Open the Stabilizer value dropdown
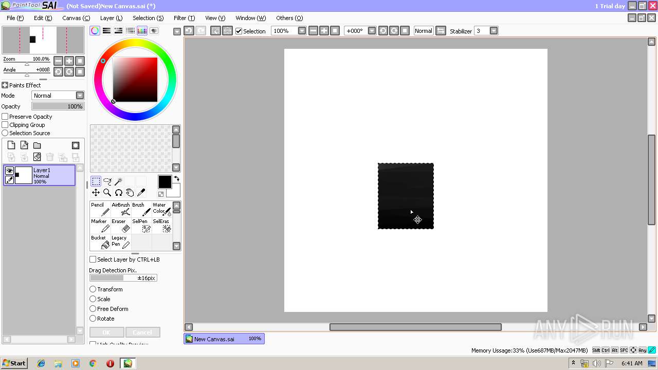Image resolution: width=658 pixels, height=370 pixels. 493,31
